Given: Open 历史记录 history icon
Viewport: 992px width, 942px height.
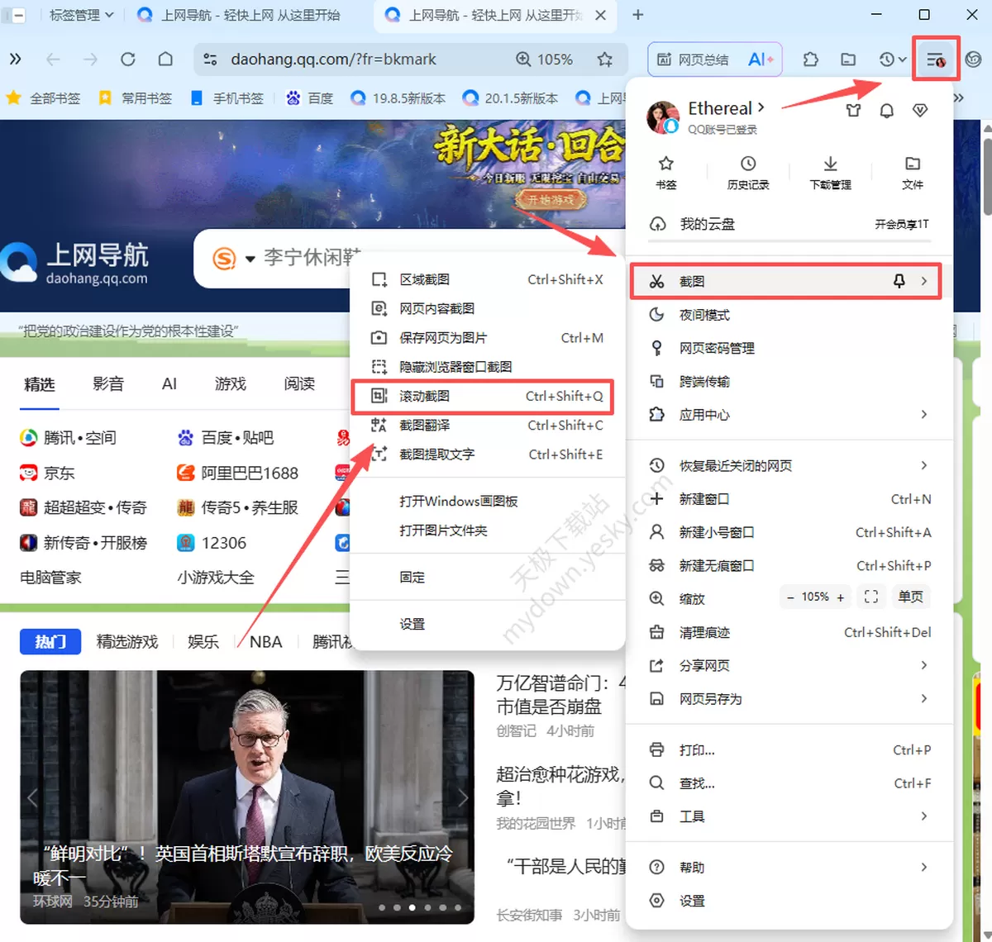Looking at the screenshot, I should [748, 173].
